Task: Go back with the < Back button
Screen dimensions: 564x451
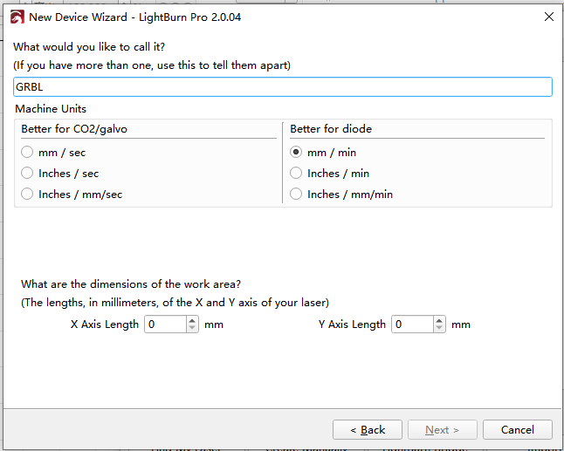Action: click(x=368, y=429)
